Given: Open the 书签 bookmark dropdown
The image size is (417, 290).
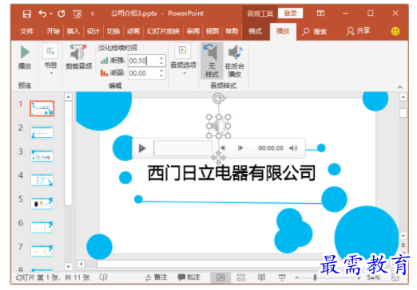Looking at the screenshot, I should tap(50, 59).
